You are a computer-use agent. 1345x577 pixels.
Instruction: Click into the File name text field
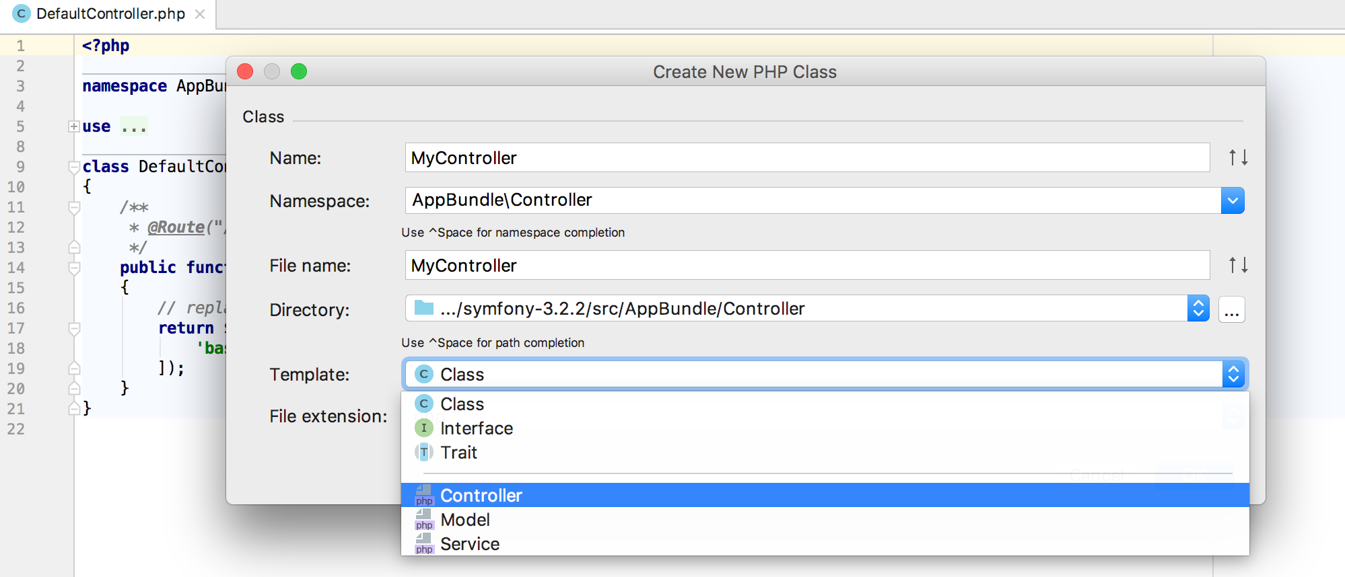tap(806, 266)
